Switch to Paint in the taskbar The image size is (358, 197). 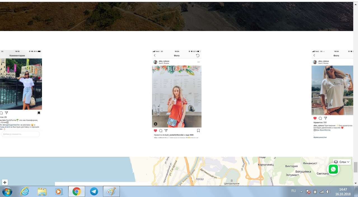pyautogui.click(x=111, y=192)
